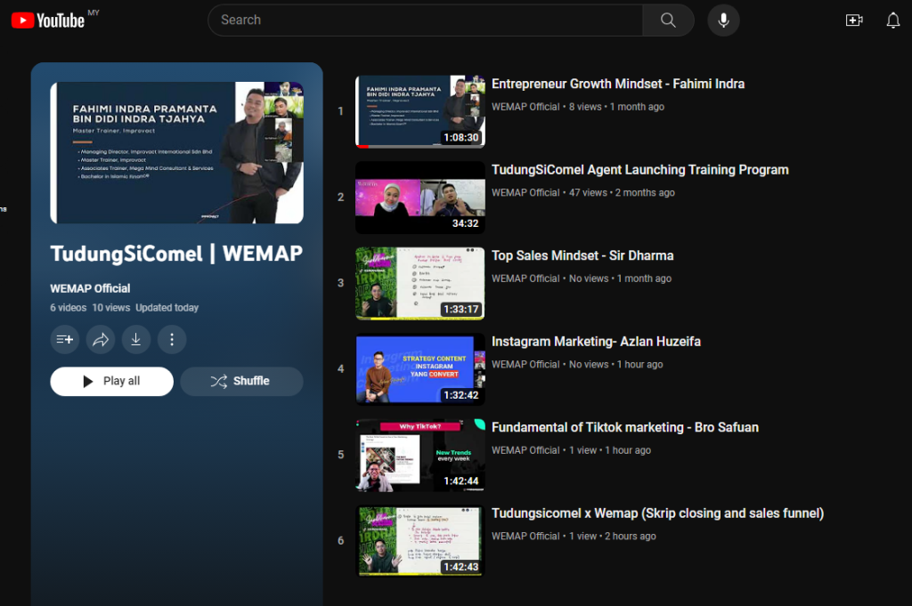912x606 pixels.
Task: Focus the Search input field
Action: tap(426, 20)
